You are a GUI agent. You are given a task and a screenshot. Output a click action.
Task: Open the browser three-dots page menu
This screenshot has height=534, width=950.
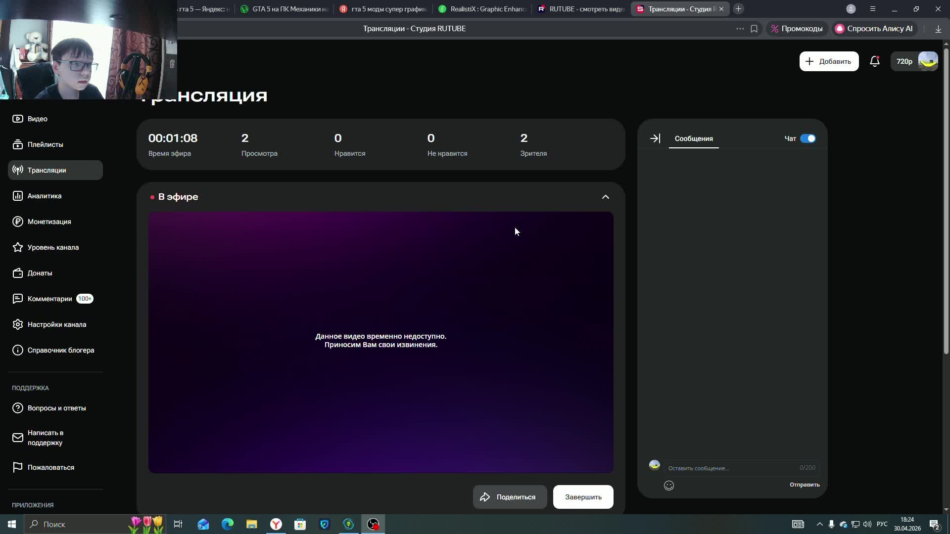click(740, 29)
